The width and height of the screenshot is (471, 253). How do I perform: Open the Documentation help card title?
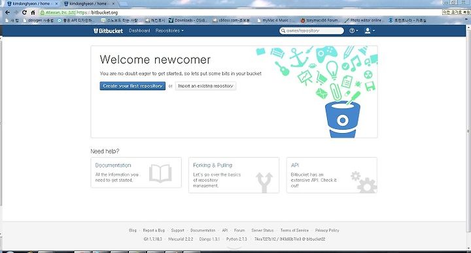[x=113, y=165]
